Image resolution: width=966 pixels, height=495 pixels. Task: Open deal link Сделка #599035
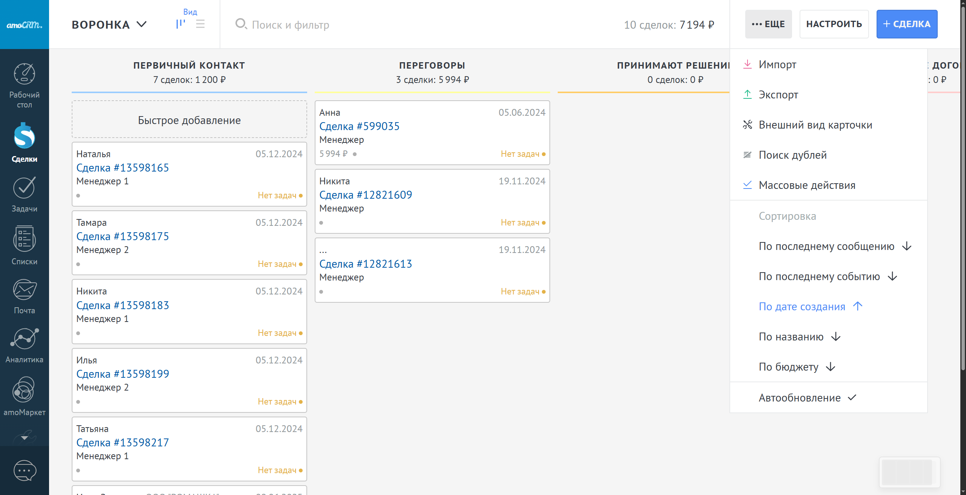coord(359,126)
